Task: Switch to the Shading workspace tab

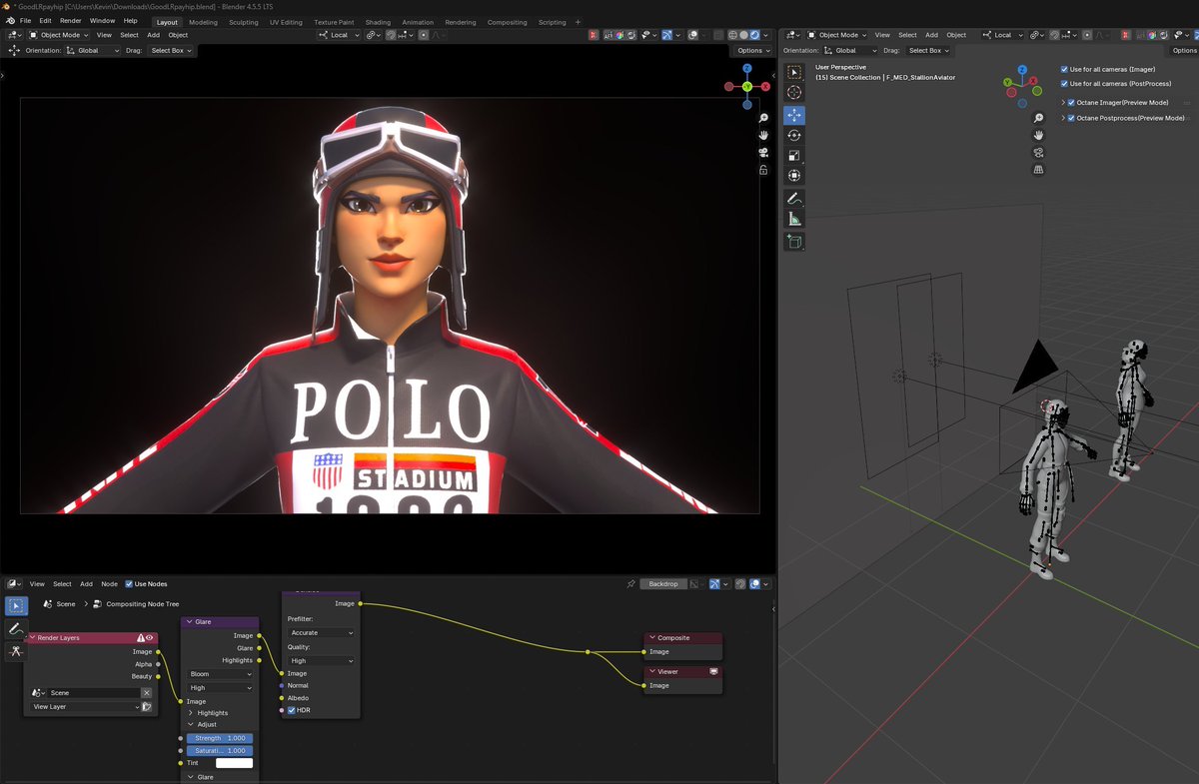Action: (378, 22)
